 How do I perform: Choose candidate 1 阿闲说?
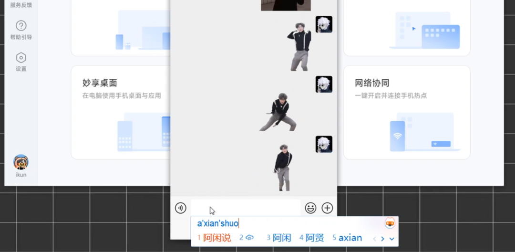214,238
